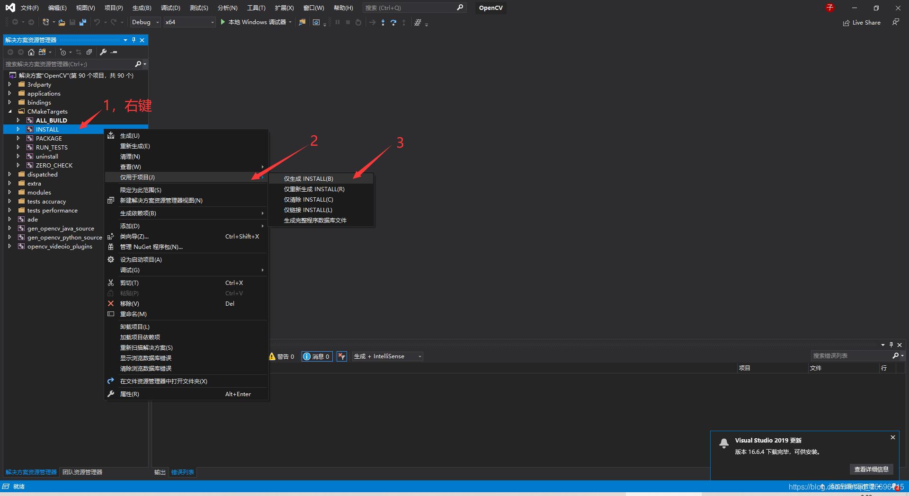Screen dimensions: 909x496
Task: Select 重新生成(E) in the context menu
Action: [x=187, y=146]
